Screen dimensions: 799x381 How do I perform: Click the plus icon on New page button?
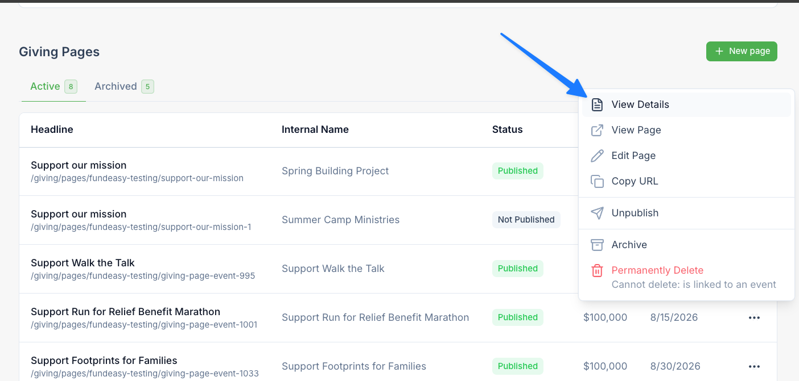(719, 51)
